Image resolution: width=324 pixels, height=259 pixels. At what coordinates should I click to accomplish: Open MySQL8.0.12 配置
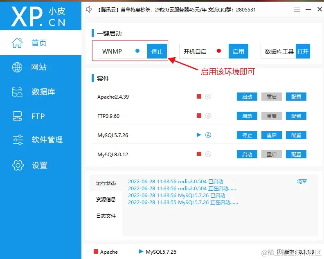(x=296, y=154)
